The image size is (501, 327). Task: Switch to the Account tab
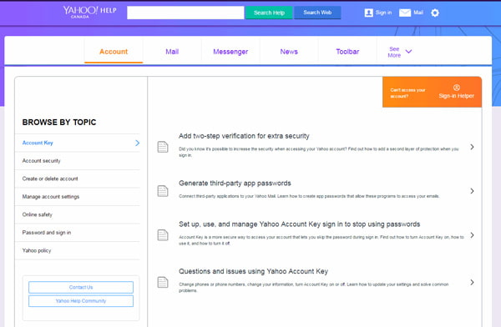click(114, 52)
